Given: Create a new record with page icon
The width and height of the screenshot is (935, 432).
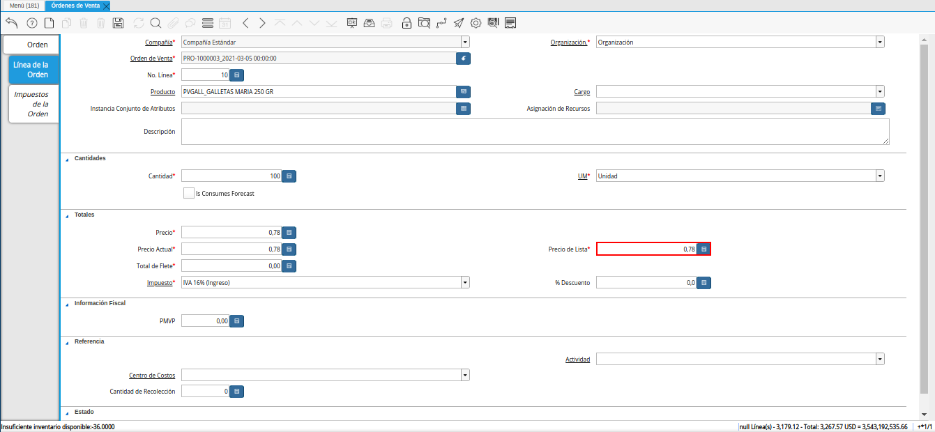Looking at the screenshot, I should click(49, 23).
